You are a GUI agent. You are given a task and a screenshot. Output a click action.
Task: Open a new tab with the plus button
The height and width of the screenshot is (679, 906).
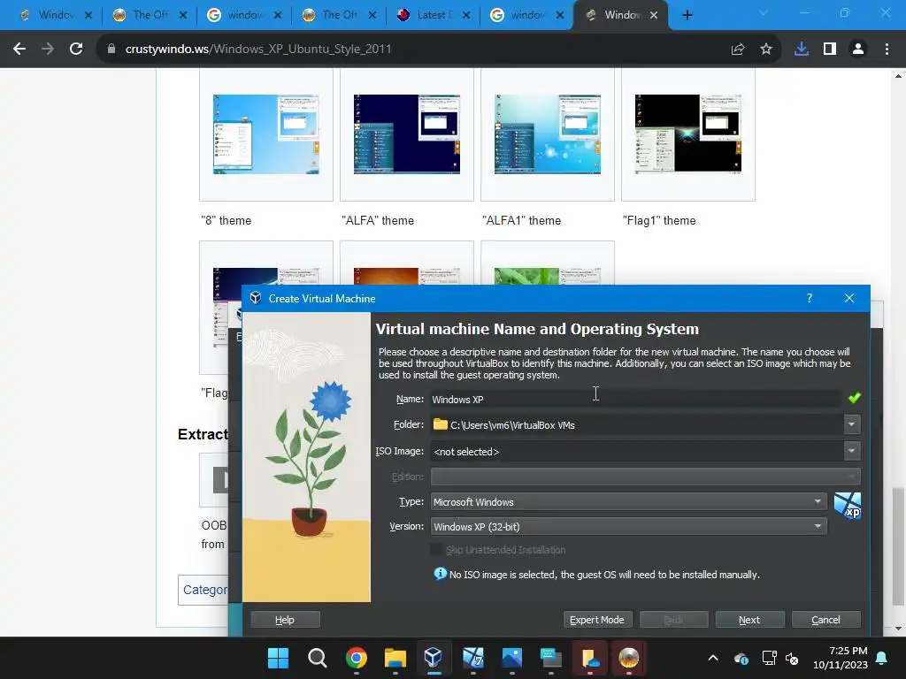(x=687, y=16)
